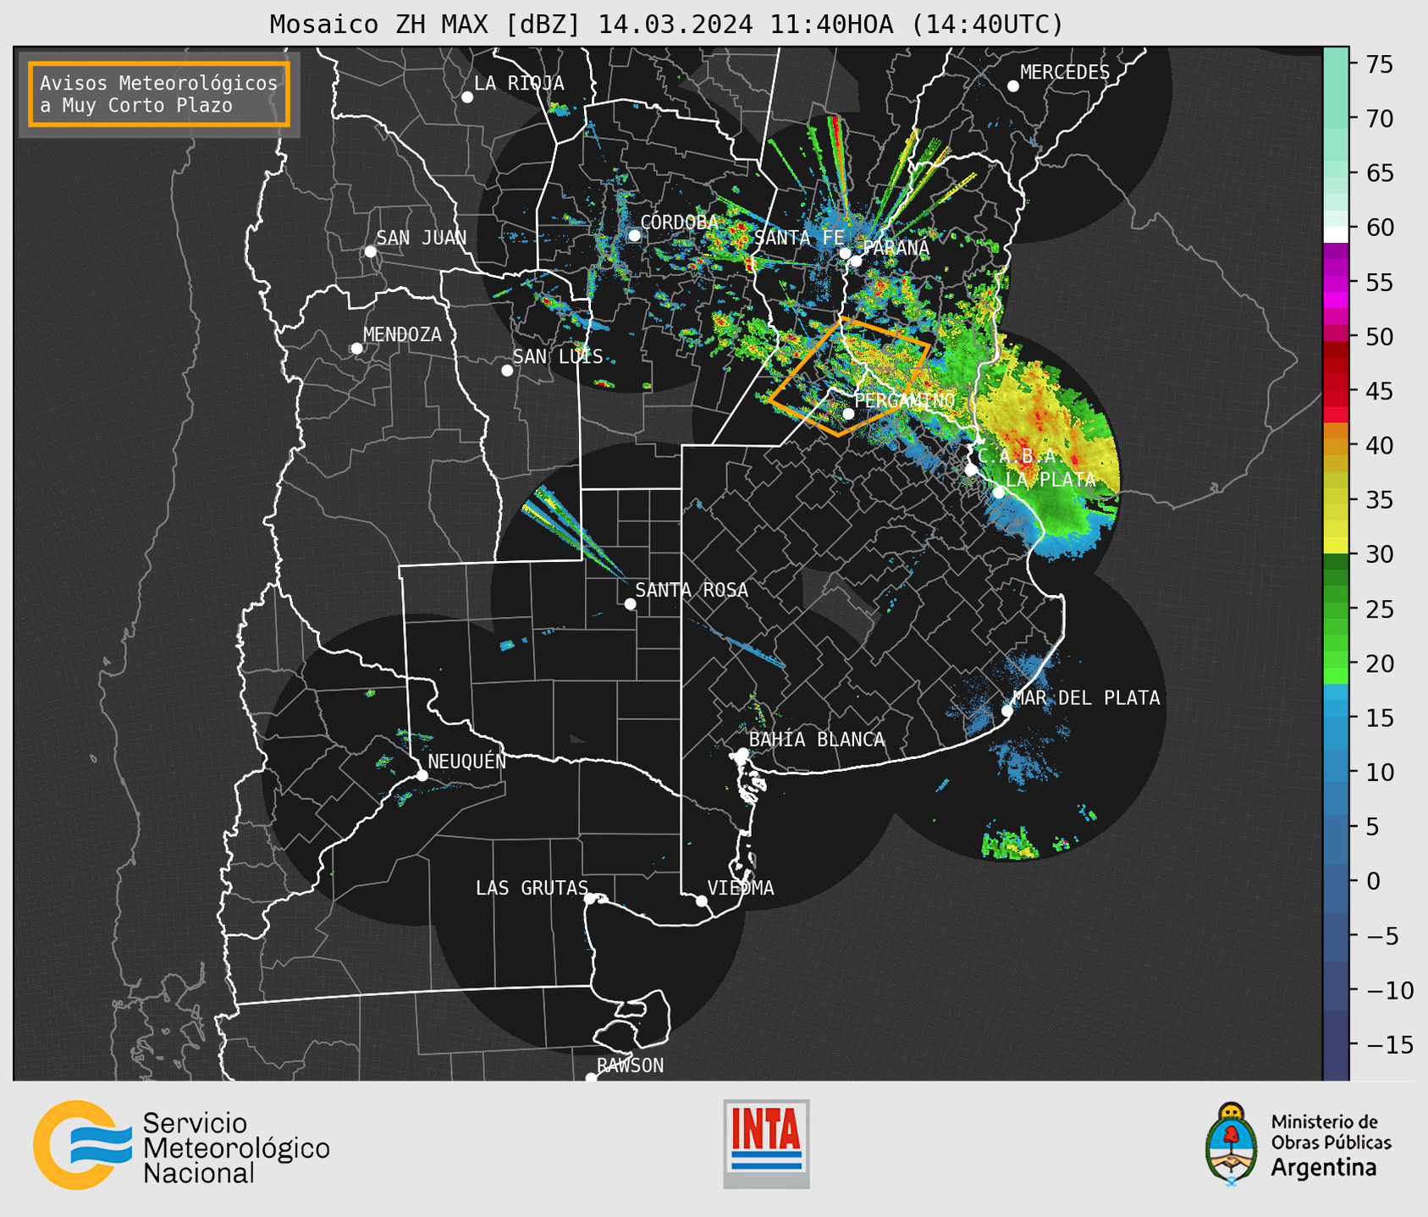The image size is (1428, 1217).
Task: Click the white dot marking Mendoza
Action: 356,349
